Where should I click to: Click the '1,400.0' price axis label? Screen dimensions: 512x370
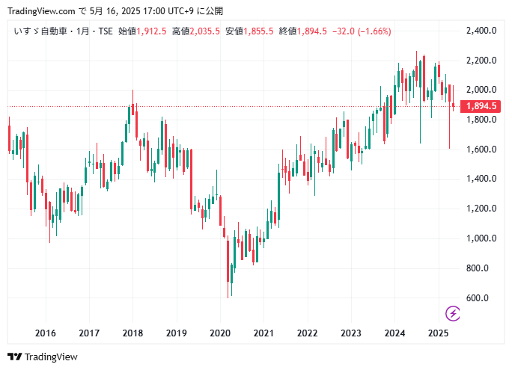pyautogui.click(x=481, y=179)
